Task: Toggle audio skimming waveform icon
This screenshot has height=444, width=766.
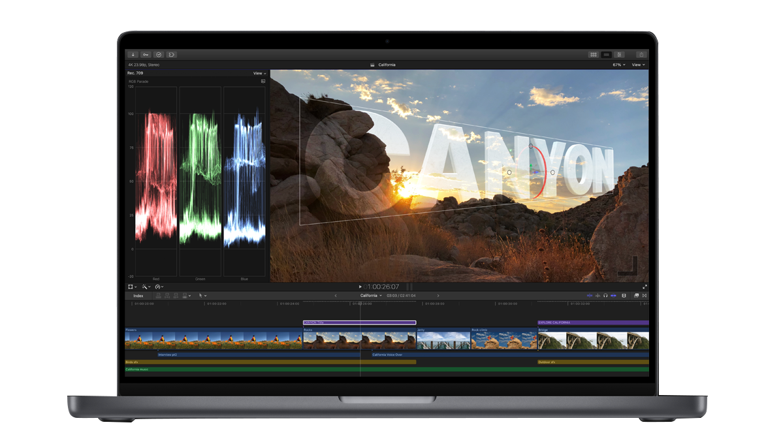Action: coord(598,296)
